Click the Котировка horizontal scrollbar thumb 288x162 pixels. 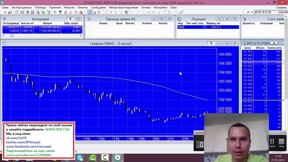click(x=12, y=36)
